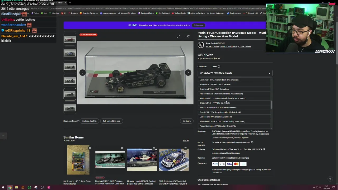This screenshot has height=190, width=338.
Task: Select Mike Hawthorn 1958 Dutch Grand Prix option
Action: point(234,121)
